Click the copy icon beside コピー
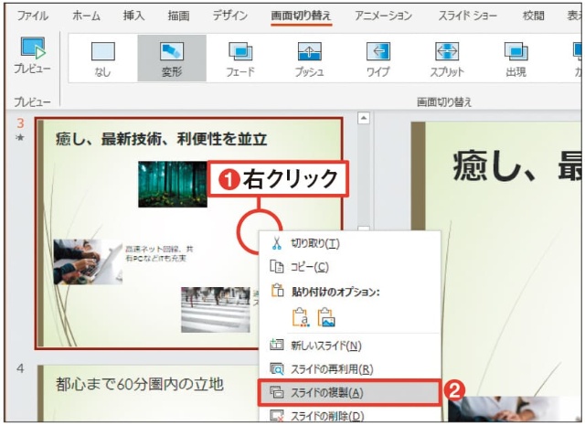Viewport: 585px width, 426px height. (x=276, y=267)
